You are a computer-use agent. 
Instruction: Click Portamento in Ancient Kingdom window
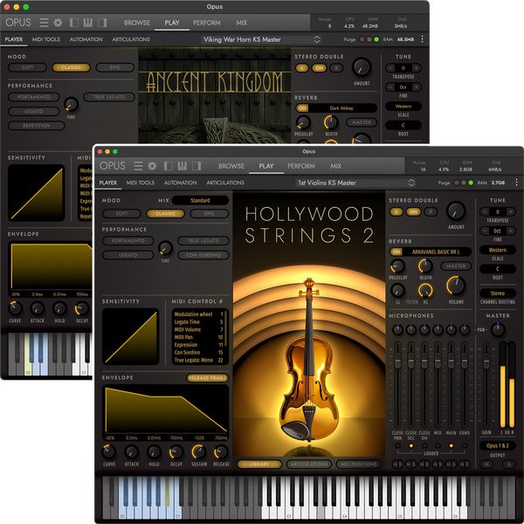[x=34, y=97]
